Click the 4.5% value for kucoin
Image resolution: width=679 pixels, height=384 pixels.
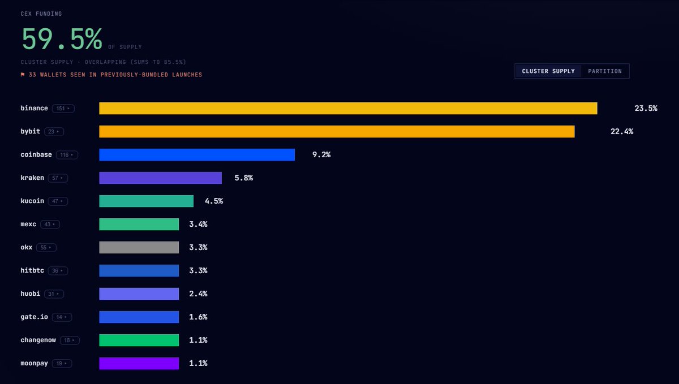click(x=214, y=201)
